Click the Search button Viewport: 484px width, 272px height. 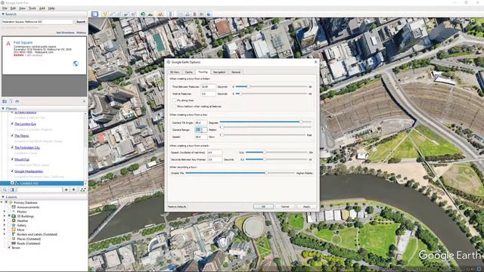tap(81, 22)
